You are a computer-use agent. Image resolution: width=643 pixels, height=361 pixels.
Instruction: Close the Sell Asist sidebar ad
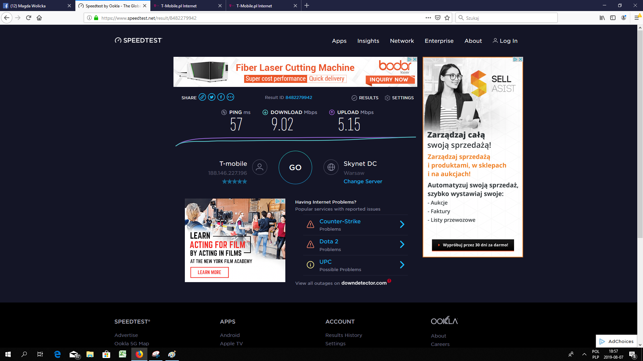(520, 59)
